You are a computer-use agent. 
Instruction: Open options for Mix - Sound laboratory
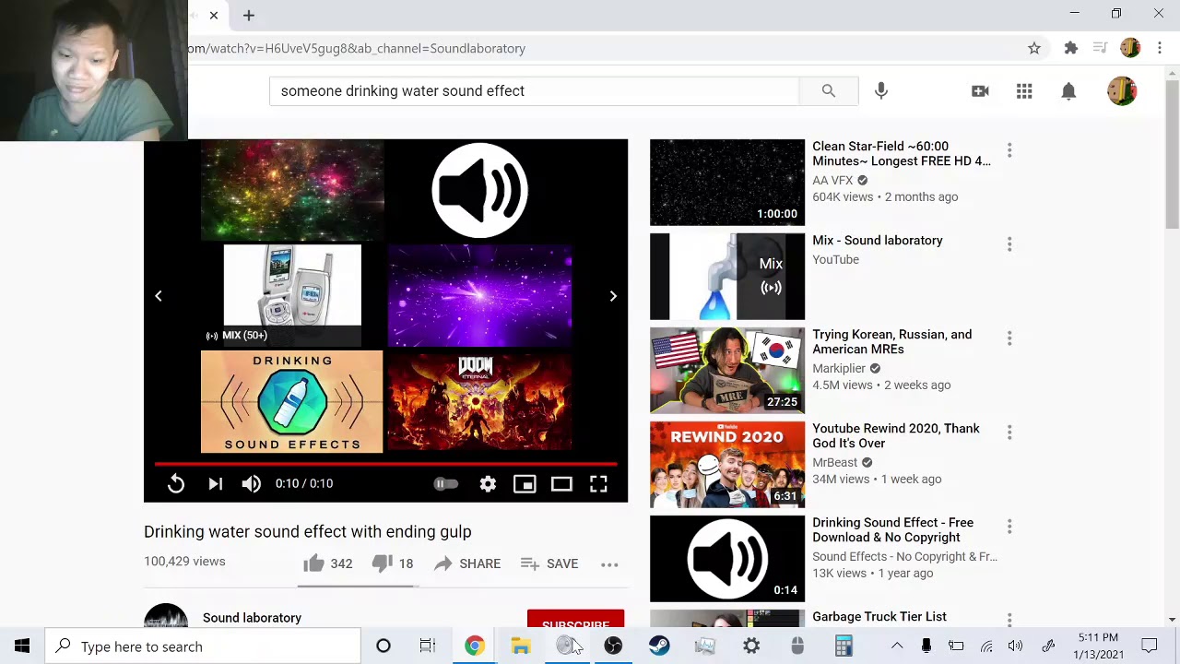point(1009,244)
